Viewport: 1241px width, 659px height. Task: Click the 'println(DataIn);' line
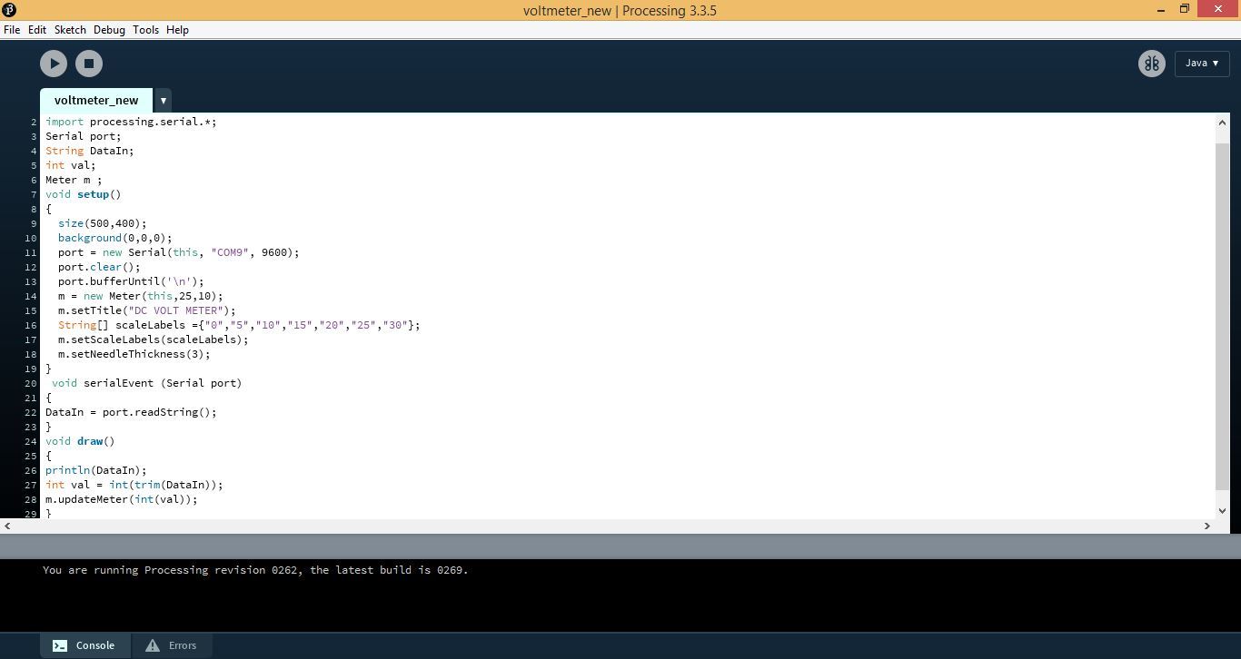[95, 470]
